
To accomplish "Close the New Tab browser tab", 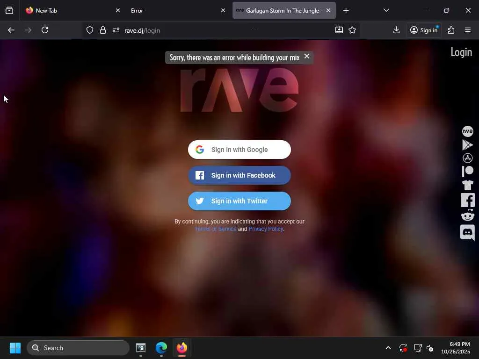I will pos(118,10).
